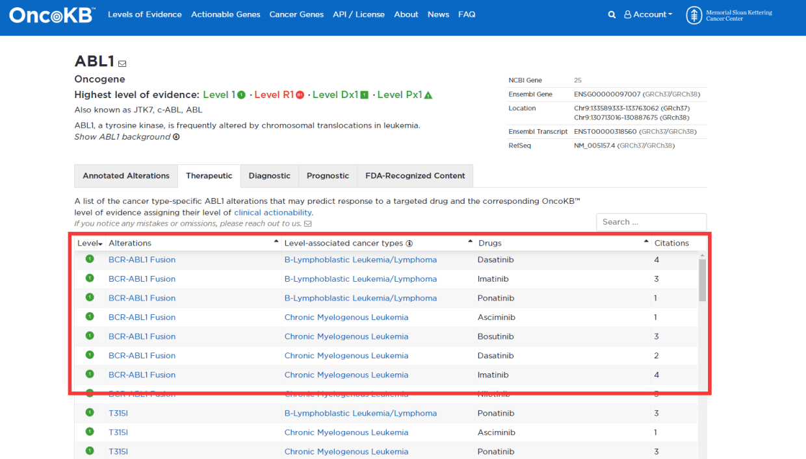Open the ENST00000318560 Ensembl Transcript link
The height and width of the screenshot is (459, 806).
605,132
